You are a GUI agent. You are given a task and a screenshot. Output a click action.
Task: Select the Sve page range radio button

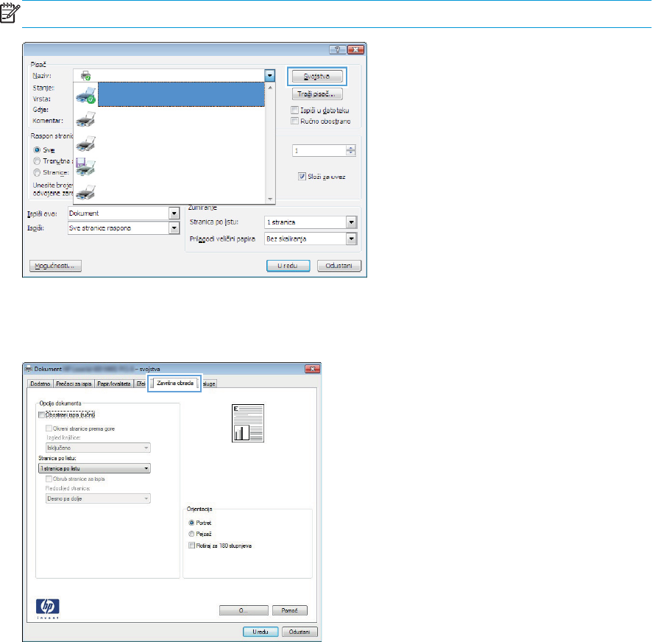[37, 149]
